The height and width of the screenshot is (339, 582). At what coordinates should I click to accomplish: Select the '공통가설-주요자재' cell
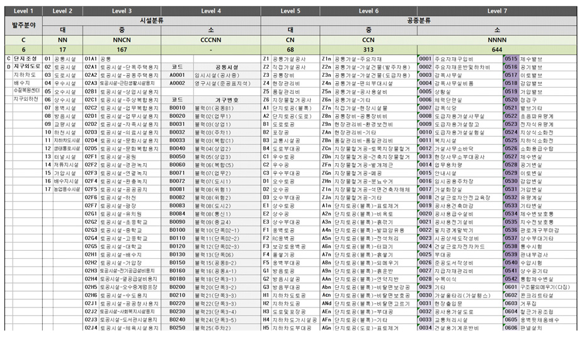375,59
